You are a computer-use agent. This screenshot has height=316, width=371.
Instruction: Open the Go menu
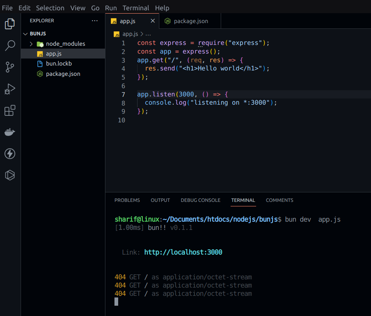tap(96, 8)
